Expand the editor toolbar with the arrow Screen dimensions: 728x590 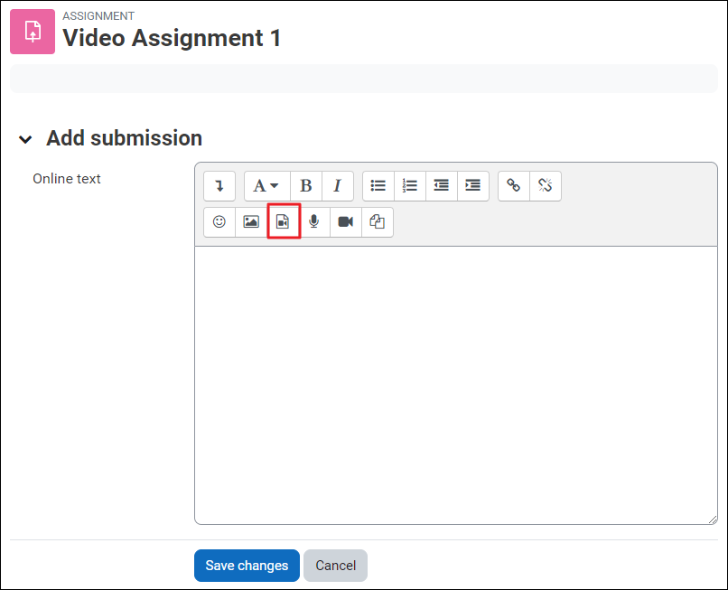(x=219, y=185)
